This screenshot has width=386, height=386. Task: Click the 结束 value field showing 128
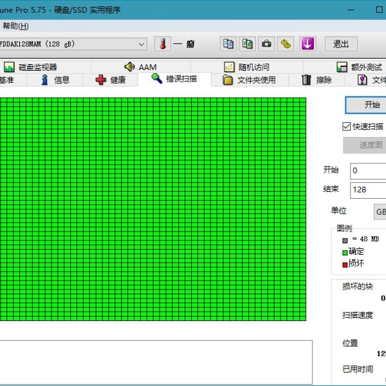coord(368,190)
